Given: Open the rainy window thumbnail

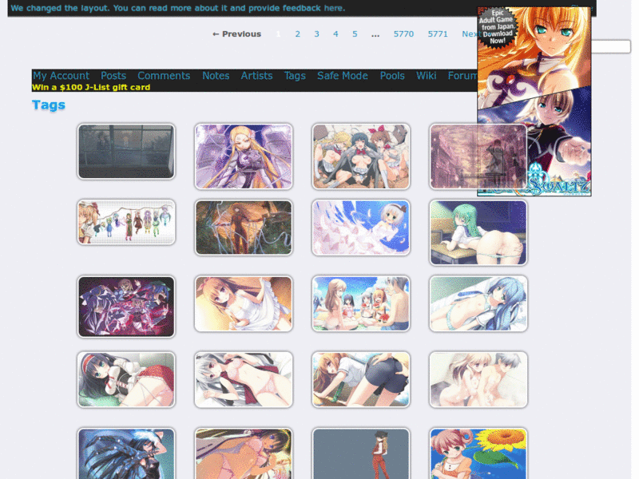Looking at the screenshot, I should pyautogui.click(x=126, y=152).
